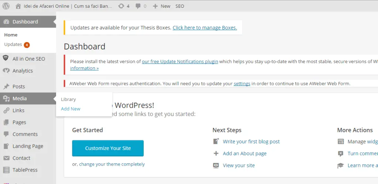Click the 'Learn more' link
This screenshot has width=378, height=184.
362,166
